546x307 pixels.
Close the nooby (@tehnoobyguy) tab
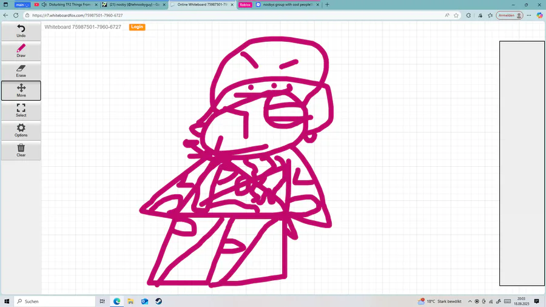click(164, 5)
